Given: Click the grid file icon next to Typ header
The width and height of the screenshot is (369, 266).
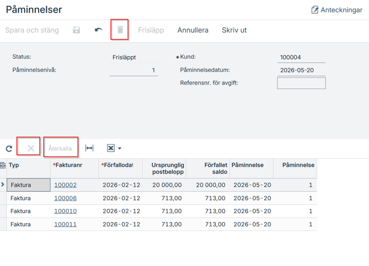Looking at the screenshot, I should click(3, 165).
